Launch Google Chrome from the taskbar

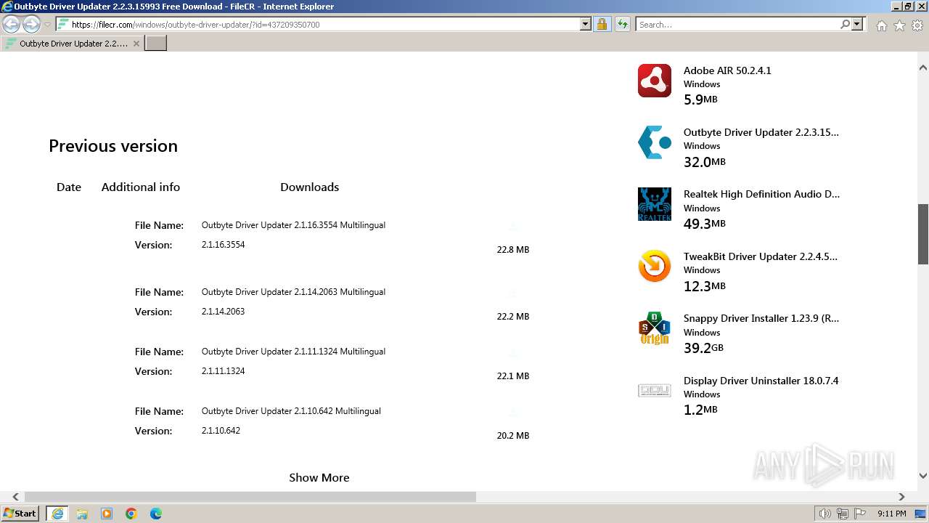(x=131, y=514)
